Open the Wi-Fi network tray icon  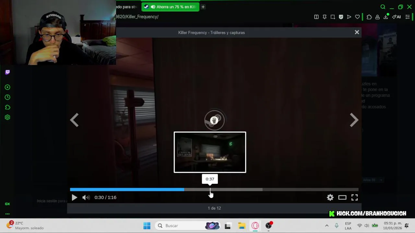click(x=360, y=226)
